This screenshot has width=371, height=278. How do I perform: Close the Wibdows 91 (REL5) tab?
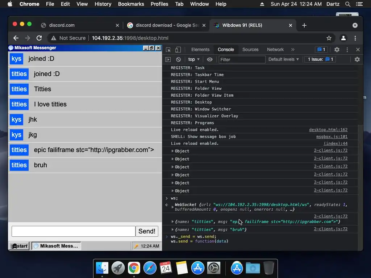coord(291,25)
